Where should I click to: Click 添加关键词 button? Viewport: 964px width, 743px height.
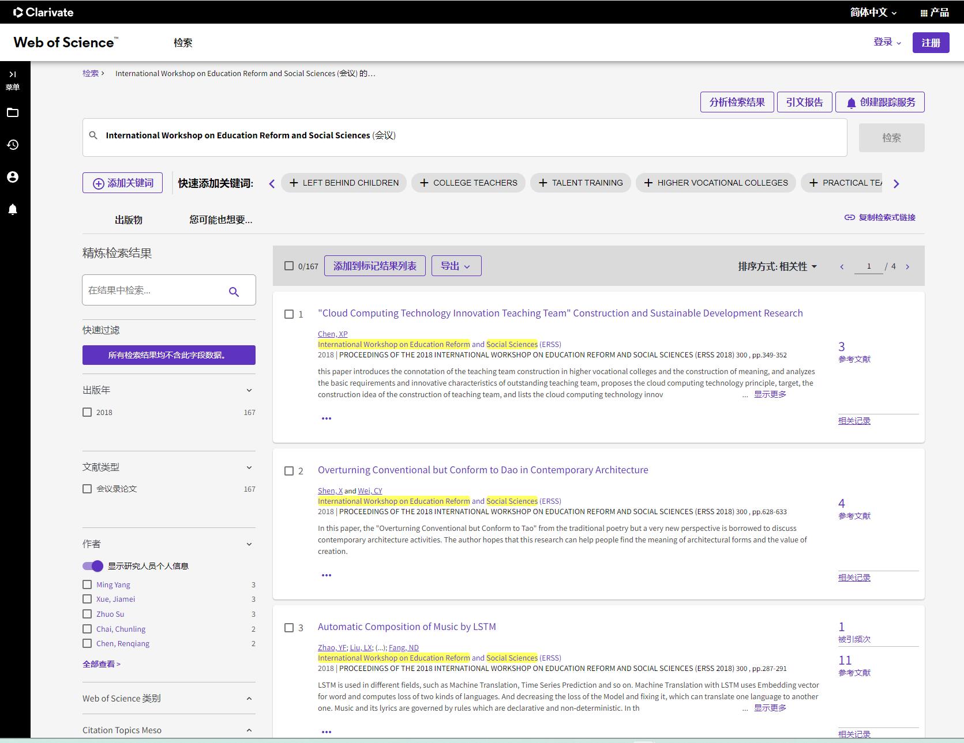[x=122, y=183]
